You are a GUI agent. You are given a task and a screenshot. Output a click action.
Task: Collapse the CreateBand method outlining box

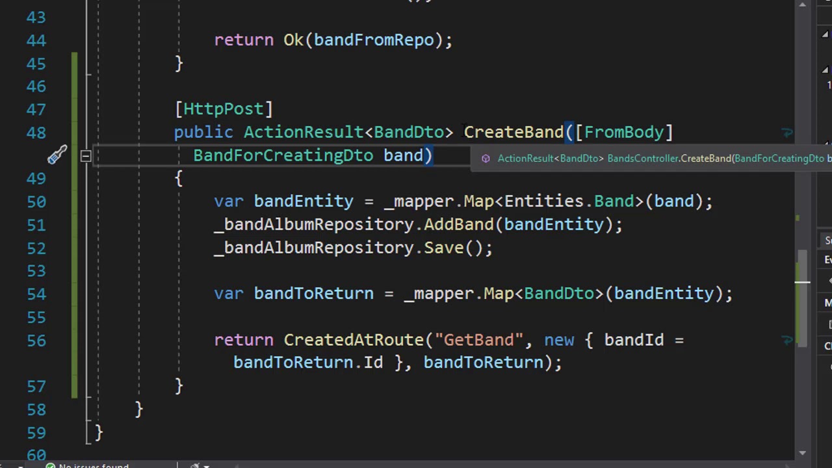coord(85,155)
